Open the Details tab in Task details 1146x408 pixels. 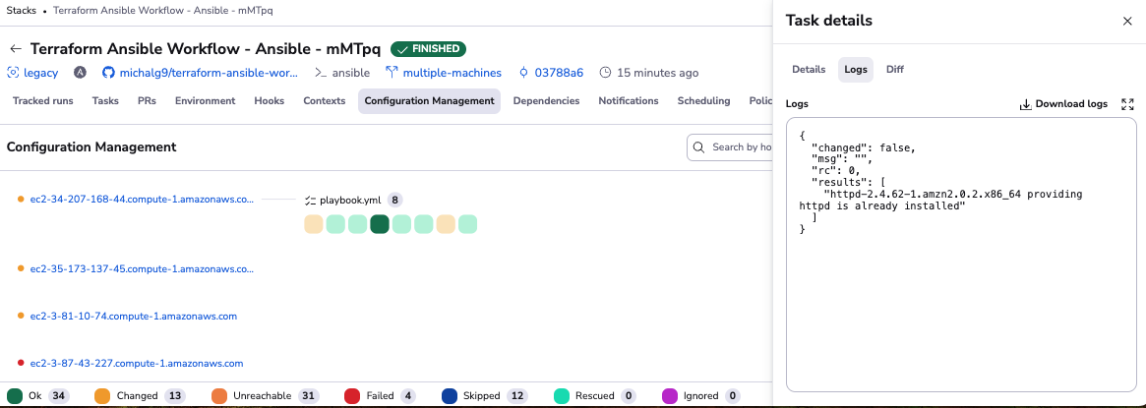click(x=809, y=70)
